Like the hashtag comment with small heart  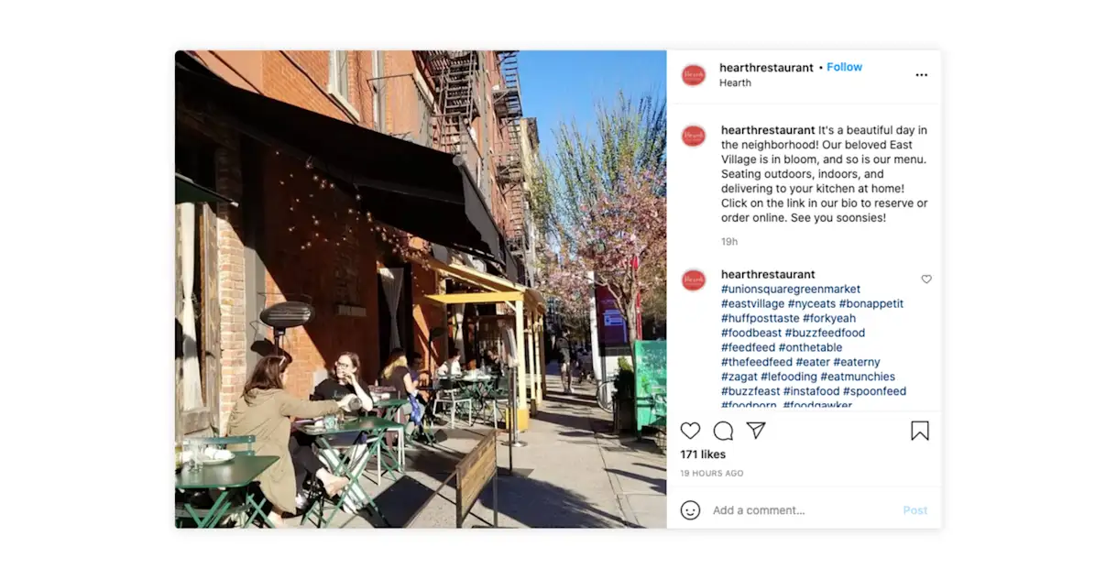coord(926,279)
